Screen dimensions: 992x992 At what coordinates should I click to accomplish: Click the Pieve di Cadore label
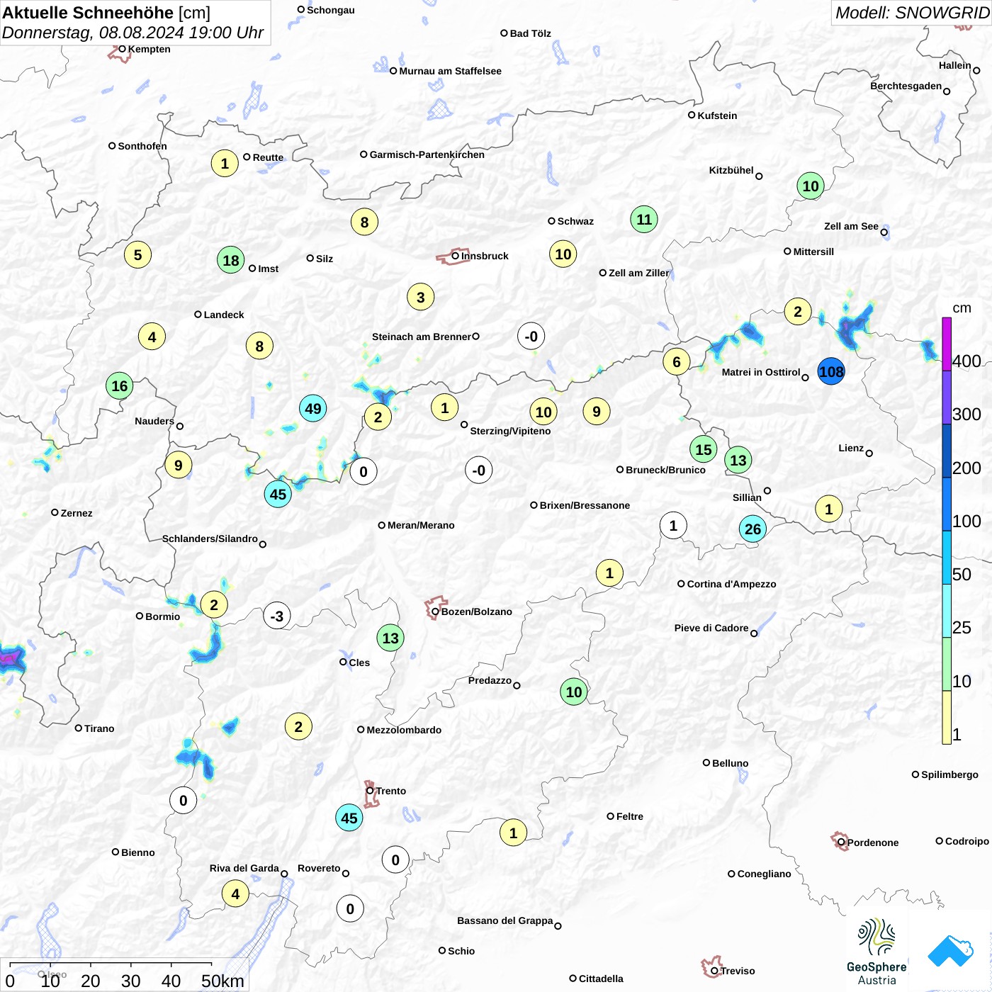tap(711, 628)
